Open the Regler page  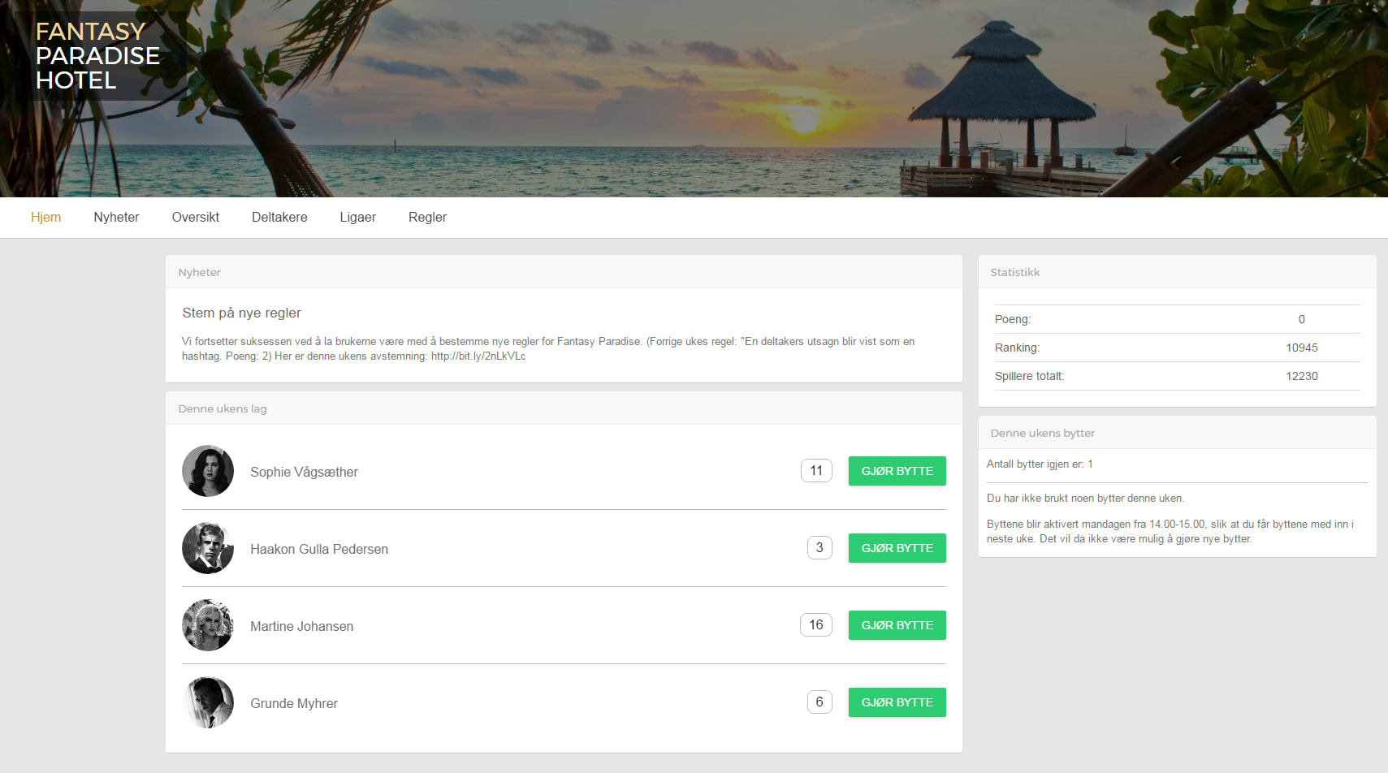(427, 218)
